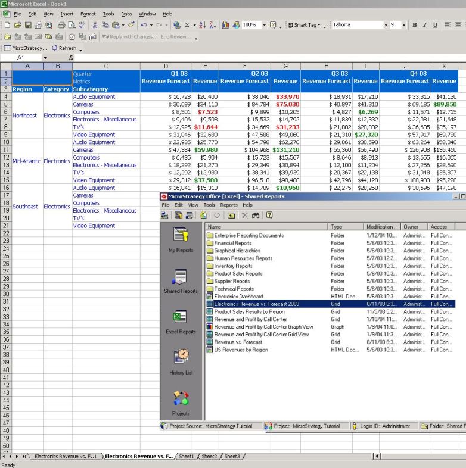Toggle center text alignment
Viewport: 466px width, 468px height.
coord(458,25)
